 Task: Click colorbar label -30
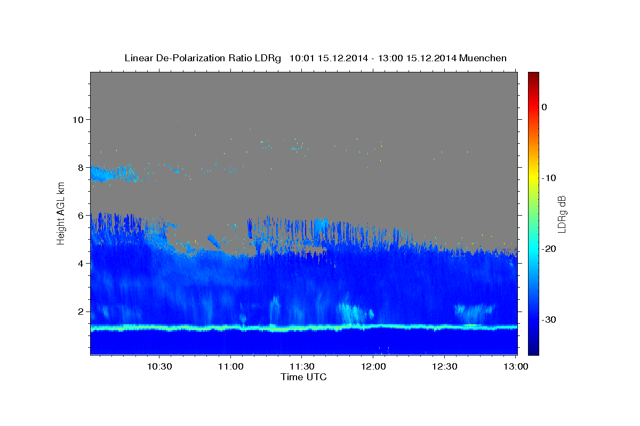[x=549, y=319]
